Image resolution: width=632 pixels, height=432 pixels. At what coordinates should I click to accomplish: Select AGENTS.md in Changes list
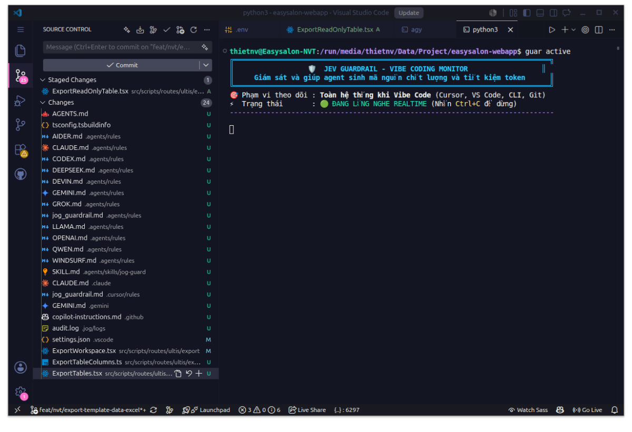click(x=125, y=114)
